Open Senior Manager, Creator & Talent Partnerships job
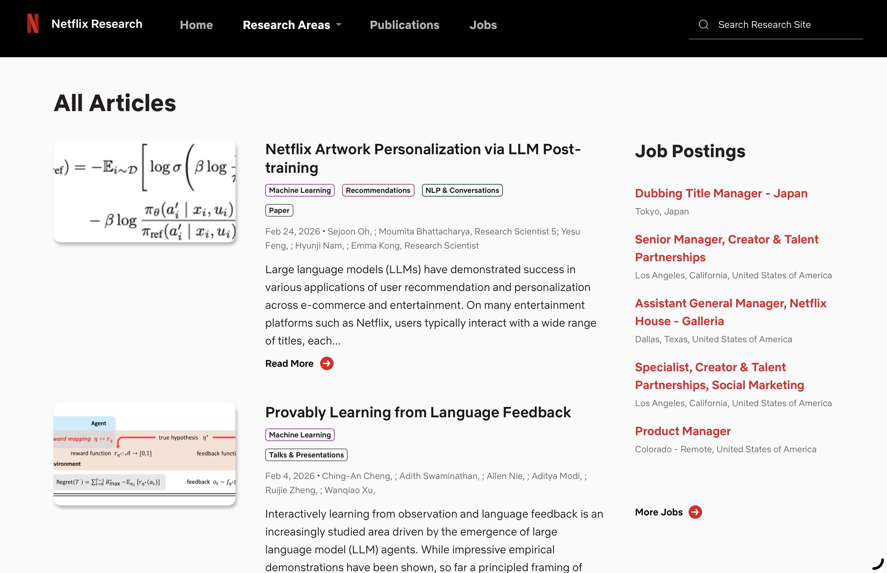Viewport: 887px width, 573px height. coord(727,248)
